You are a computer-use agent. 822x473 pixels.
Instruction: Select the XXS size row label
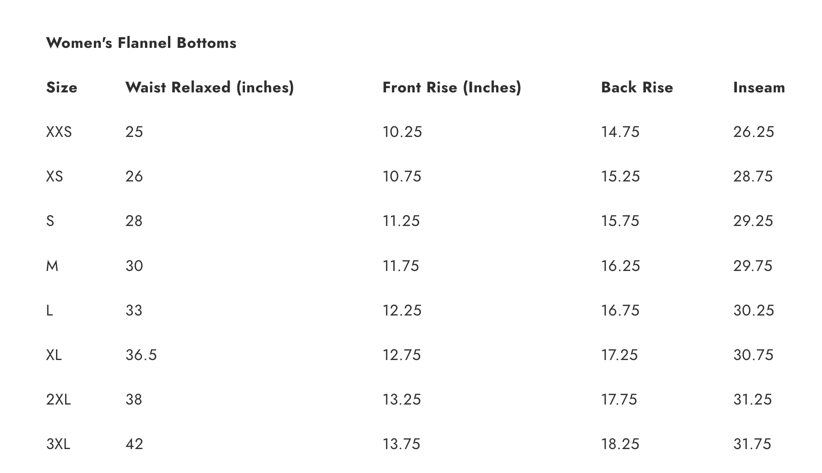pos(59,132)
